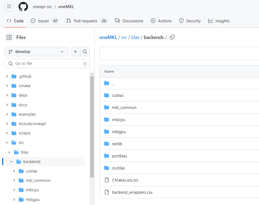Viewport: 259px width, 205px height.
Task: Click the Go to file search field
Action: pyautogui.click(x=47, y=63)
